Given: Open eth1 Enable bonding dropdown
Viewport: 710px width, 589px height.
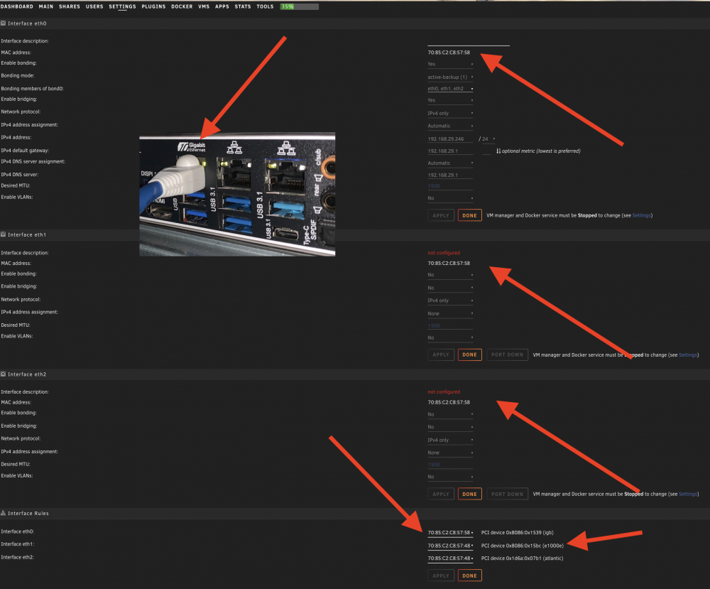Looking at the screenshot, I should (451, 275).
